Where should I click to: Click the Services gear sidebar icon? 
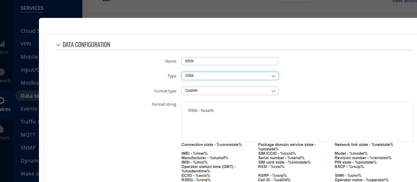pos(2,100)
